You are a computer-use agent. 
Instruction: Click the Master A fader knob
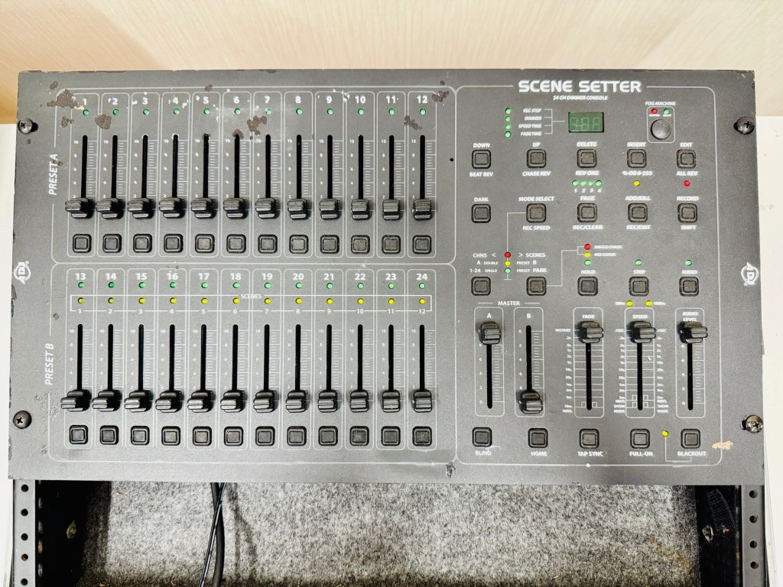pyautogui.click(x=489, y=332)
